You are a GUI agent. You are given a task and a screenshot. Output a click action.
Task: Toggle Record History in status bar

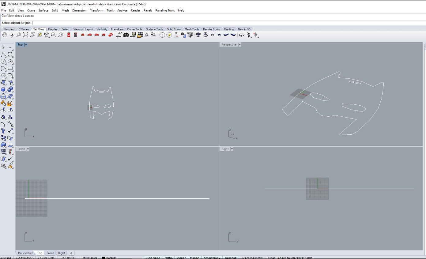point(253,257)
